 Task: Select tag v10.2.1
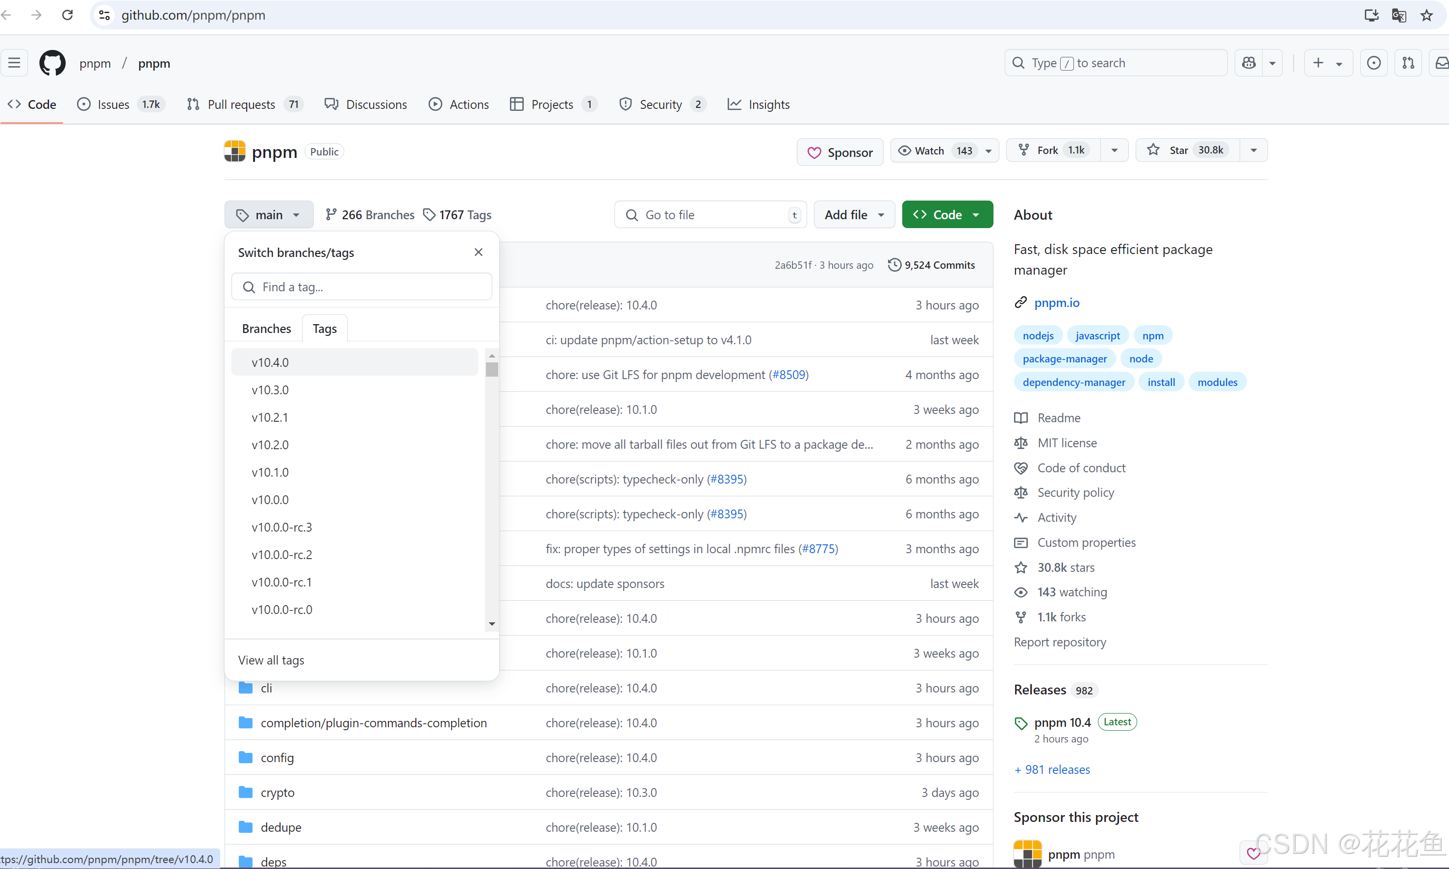click(355, 417)
